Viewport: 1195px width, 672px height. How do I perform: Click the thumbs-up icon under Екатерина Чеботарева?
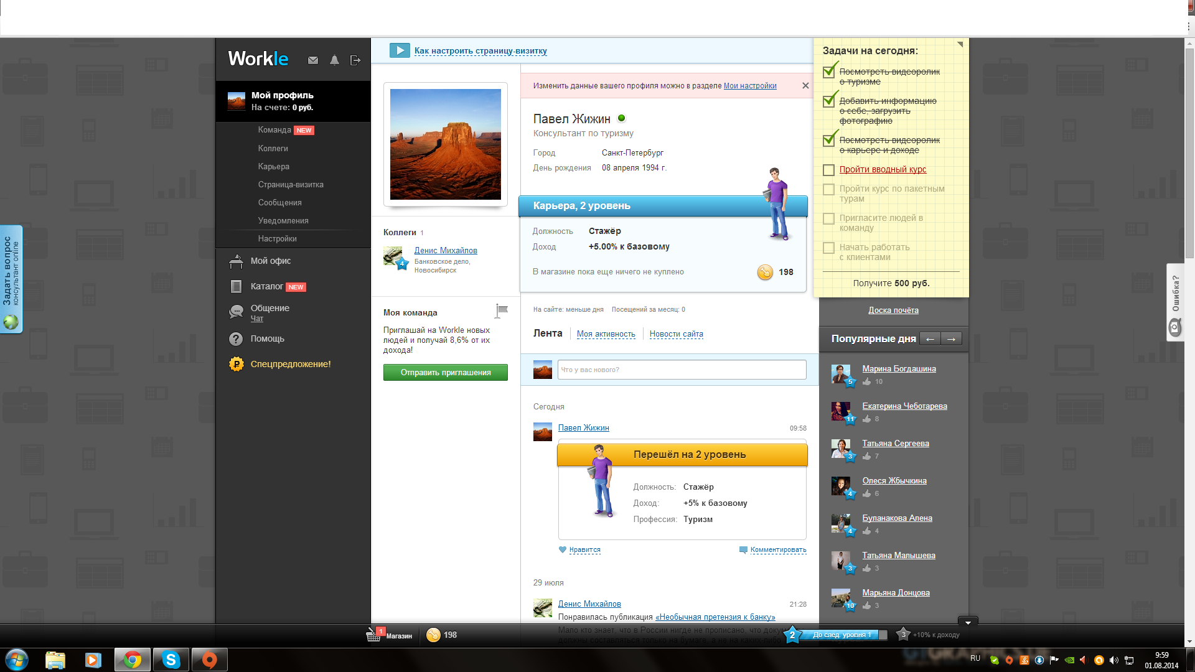coord(867,419)
